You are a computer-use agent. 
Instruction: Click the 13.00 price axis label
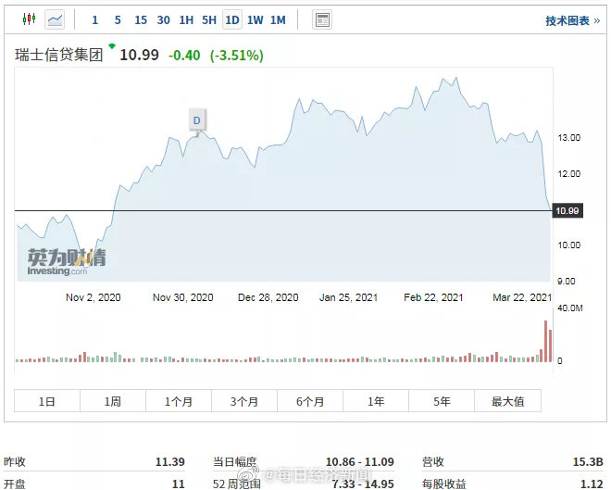click(x=569, y=138)
